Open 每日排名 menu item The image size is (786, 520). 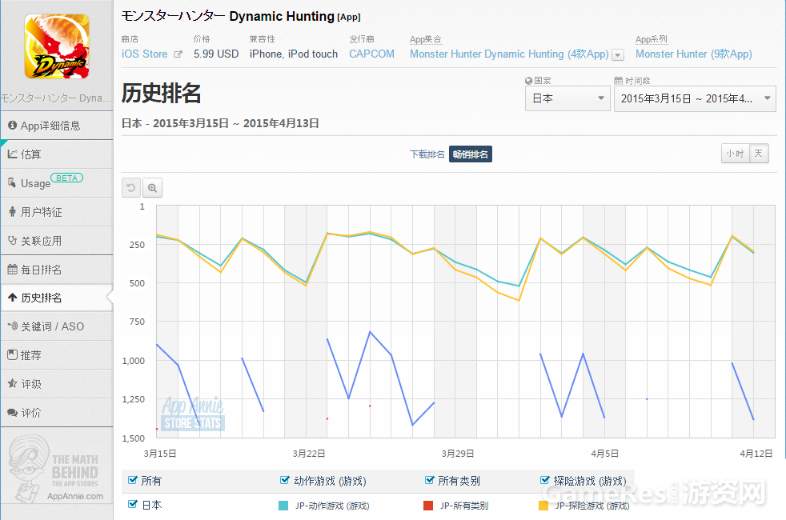57,270
